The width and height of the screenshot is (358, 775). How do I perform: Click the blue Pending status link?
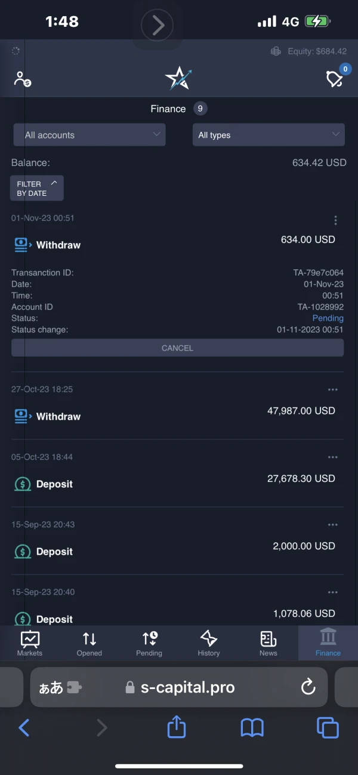[x=328, y=318]
